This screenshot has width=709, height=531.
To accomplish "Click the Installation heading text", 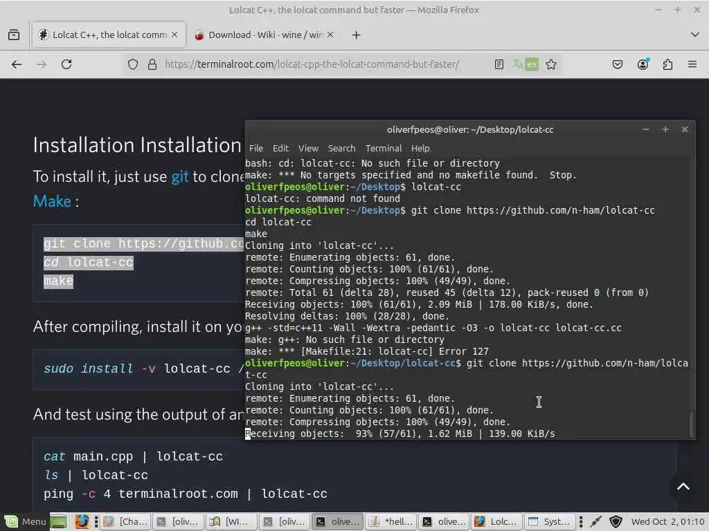I will pos(138,145).
